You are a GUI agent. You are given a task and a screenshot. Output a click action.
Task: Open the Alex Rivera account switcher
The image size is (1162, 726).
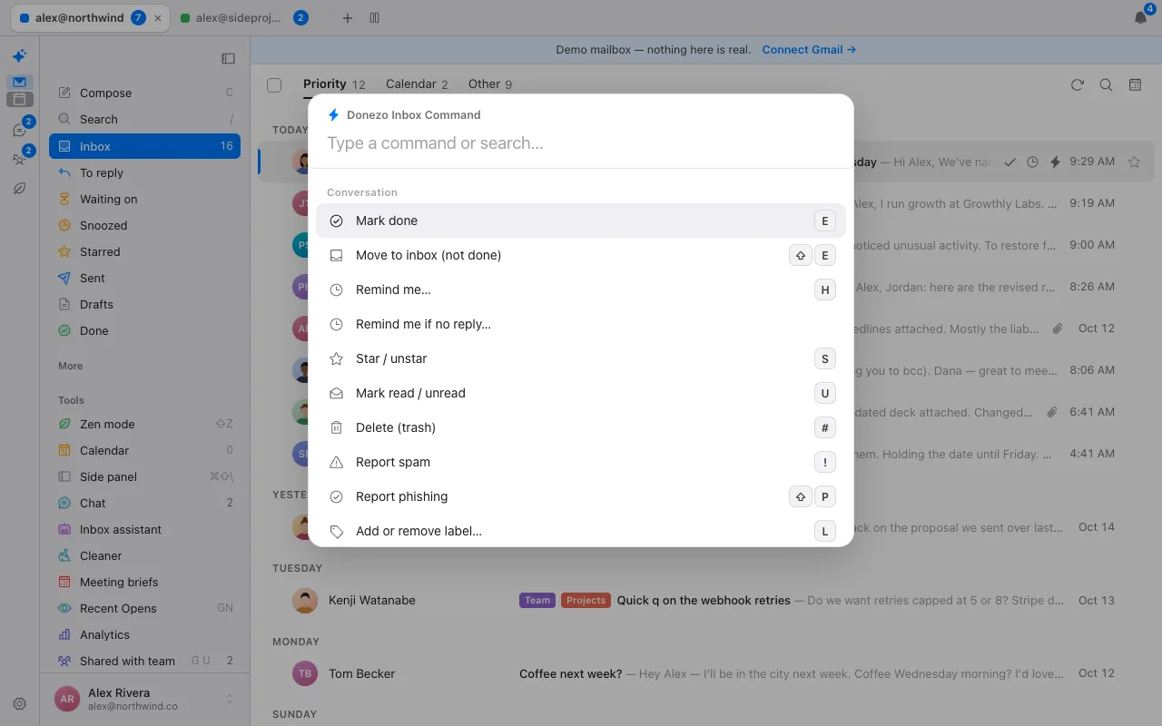144,699
